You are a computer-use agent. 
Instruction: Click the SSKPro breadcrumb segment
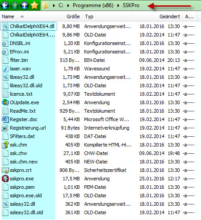pos(131,5)
